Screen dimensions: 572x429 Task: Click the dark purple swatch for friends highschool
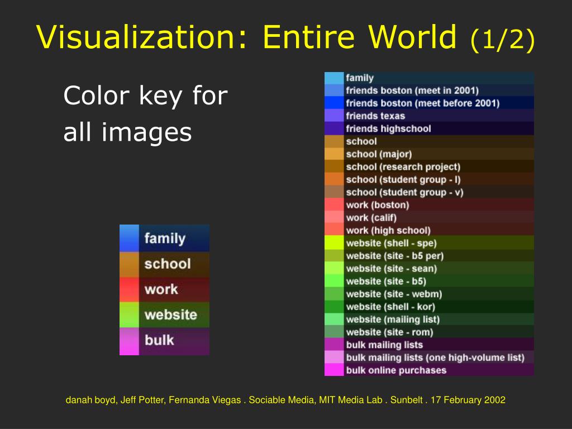(334, 129)
